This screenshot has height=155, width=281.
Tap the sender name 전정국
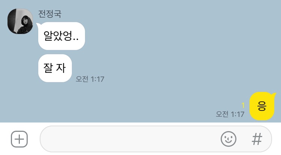49,14
